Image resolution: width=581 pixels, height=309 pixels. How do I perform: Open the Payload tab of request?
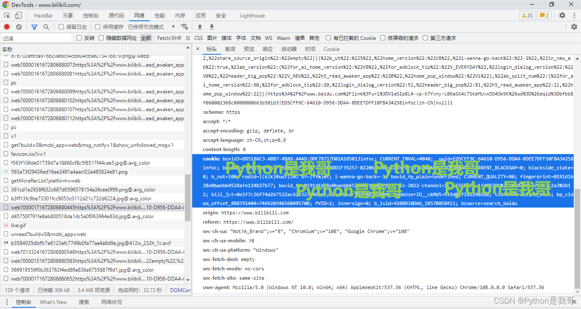tap(230, 49)
